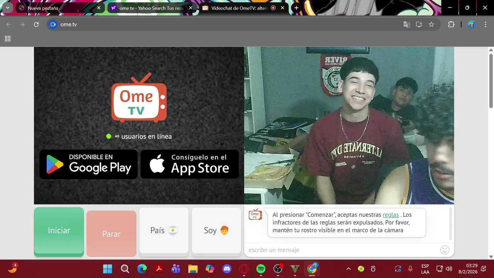Open File Explorer from taskbar
The height and width of the screenshot is (278, 494).
pos(193,269)
